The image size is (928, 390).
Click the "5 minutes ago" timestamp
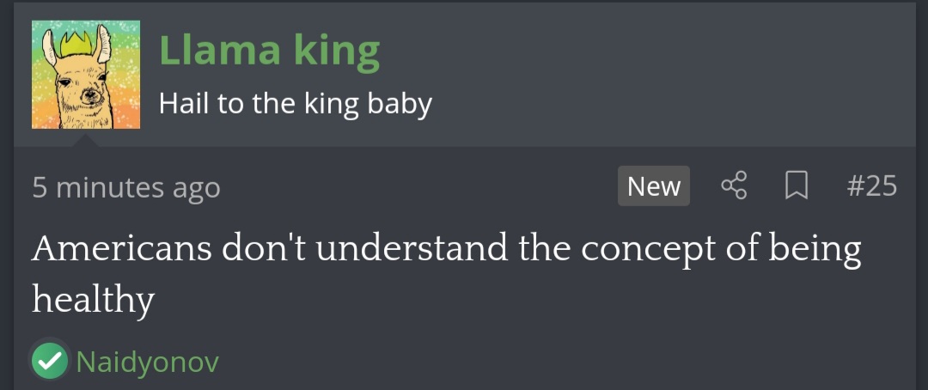pos(126,187)
